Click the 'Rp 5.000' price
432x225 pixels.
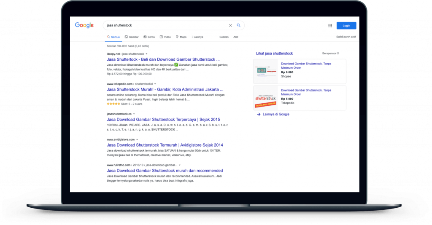[287, 99]
